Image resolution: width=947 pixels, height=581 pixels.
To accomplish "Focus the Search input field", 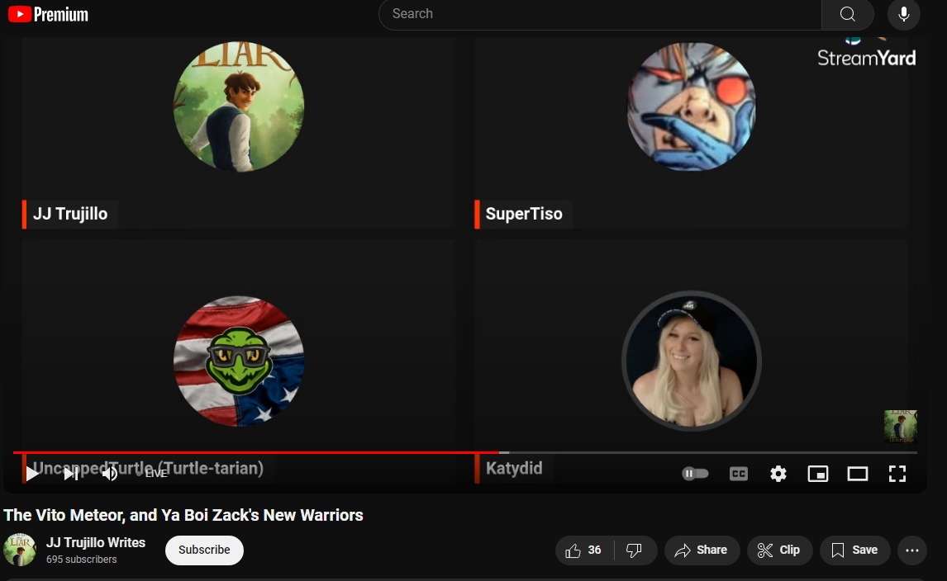I will (x=600, y=14).
